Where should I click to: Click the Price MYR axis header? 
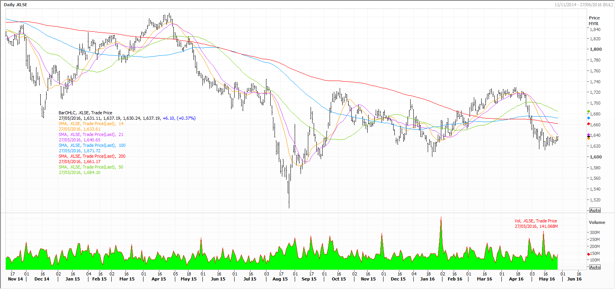click(594, 21)
